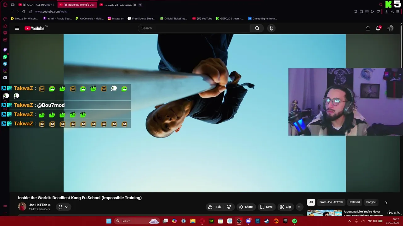This screenshot has width=403, height=226.
Task: Open WhatsApp in Opera sidebar
Action: (5, 57)
